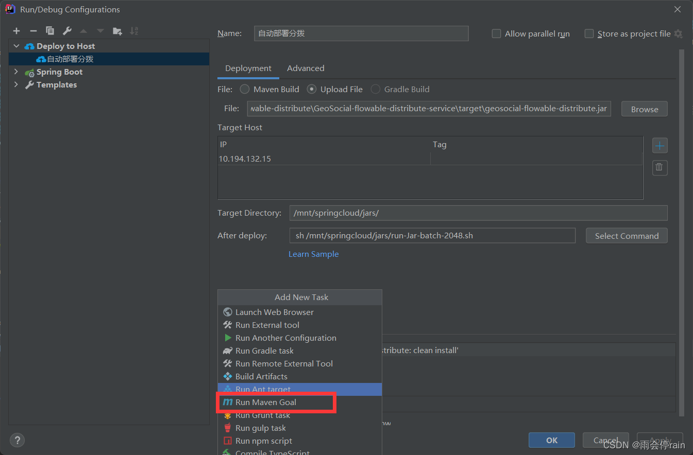Click the red cup icon for Run gulp task
The height and width of the screenshot is (455, 693).
pos(227,428)
